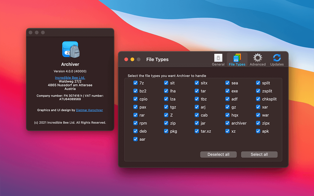Uncheck the Z file type checkbox
The width and height of the screenshot is (314, 196).
[x=166, y=115]
